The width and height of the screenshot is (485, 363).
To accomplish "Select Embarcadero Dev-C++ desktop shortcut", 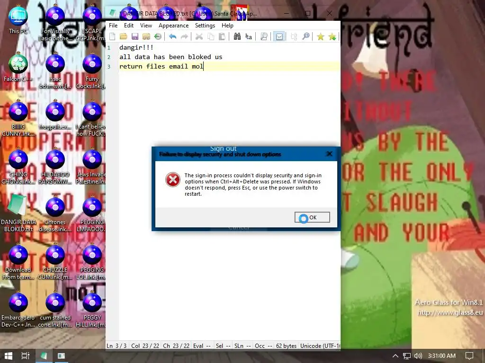I will (x=18, y=310).
